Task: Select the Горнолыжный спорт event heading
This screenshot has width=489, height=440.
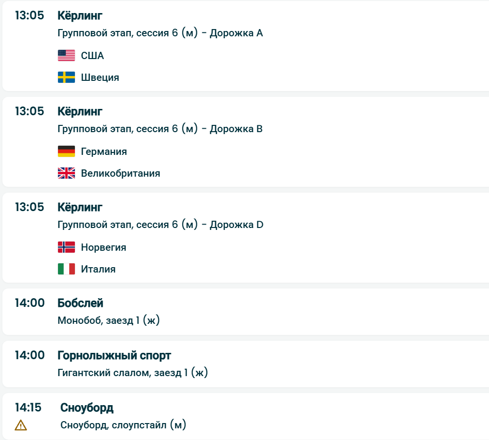Action: coord(114,355)
